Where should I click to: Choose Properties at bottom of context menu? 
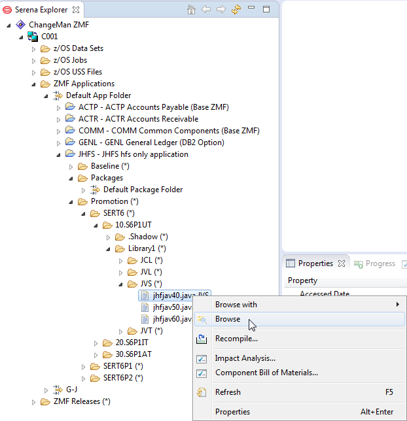299,412
